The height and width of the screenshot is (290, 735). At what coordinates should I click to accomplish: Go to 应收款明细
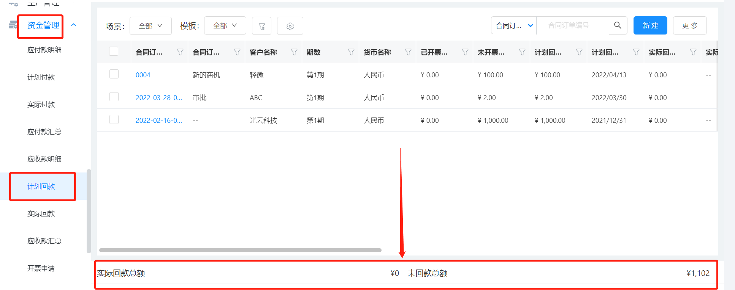coord(44,159)
